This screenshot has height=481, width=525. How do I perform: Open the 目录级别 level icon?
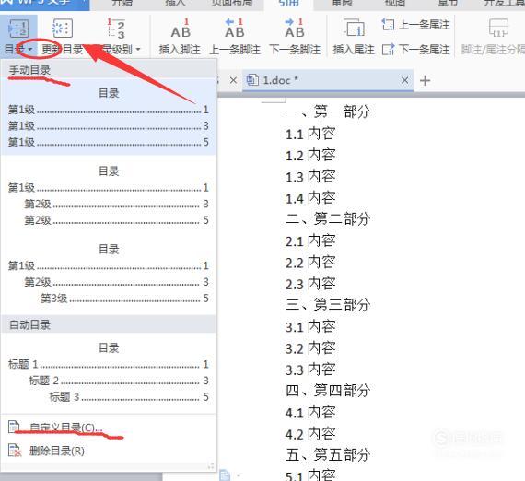click(x=116, y=29)
